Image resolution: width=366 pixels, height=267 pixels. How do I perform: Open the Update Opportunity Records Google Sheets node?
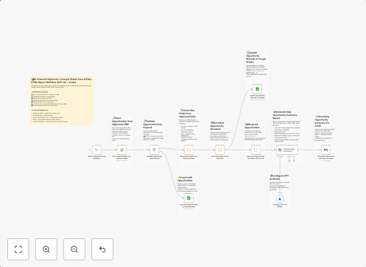click(257, 89)
